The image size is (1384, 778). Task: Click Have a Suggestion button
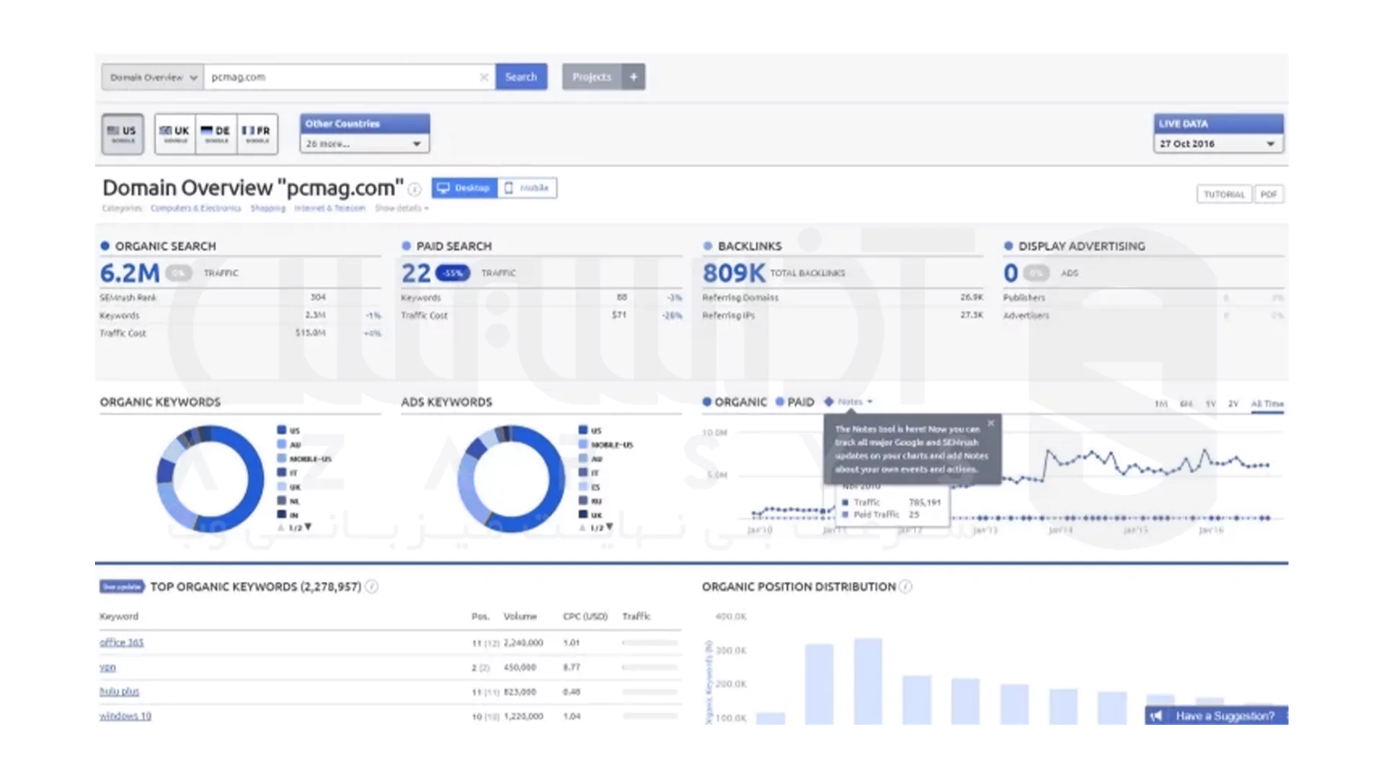(1216, 716)
